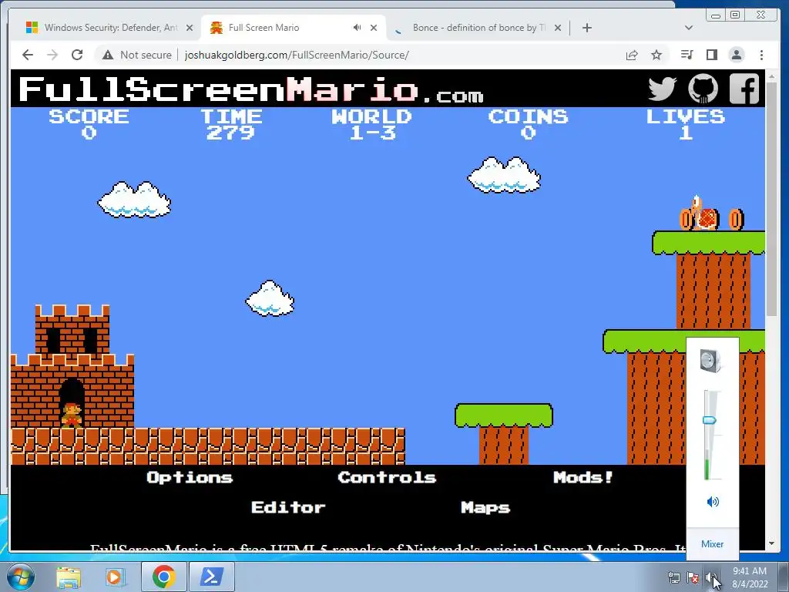Open a new tab with plus button

coord(586,28)
